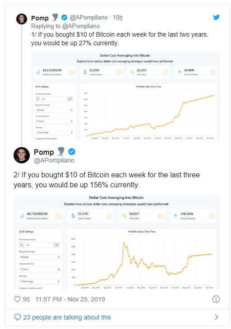Click the green up-arrow by 156.56% Percent Change

(x=176, y=216)
